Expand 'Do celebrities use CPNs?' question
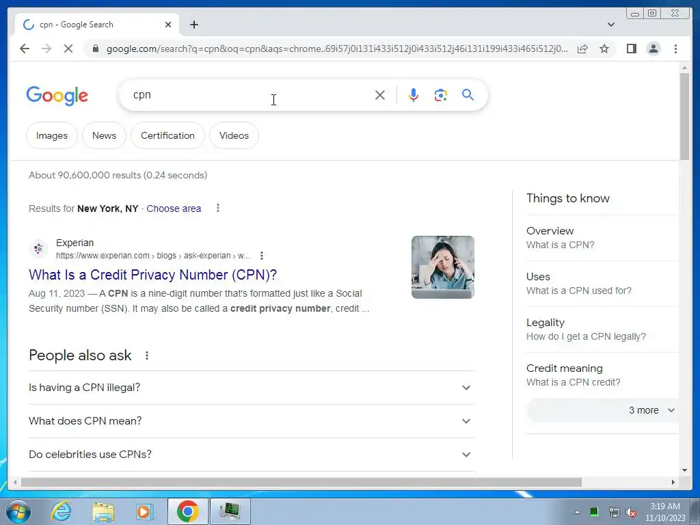The image size is (700, 525). pyautogui.click(x=252, y=455)
